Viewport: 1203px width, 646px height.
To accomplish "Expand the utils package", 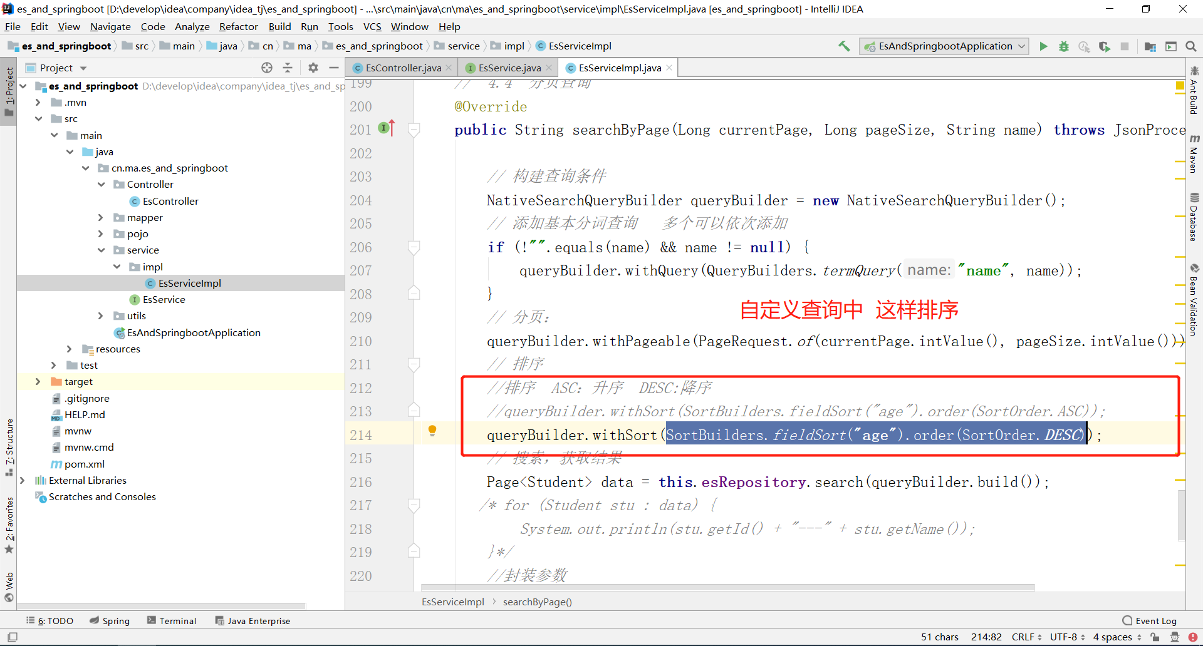I will tap(100, 316).
